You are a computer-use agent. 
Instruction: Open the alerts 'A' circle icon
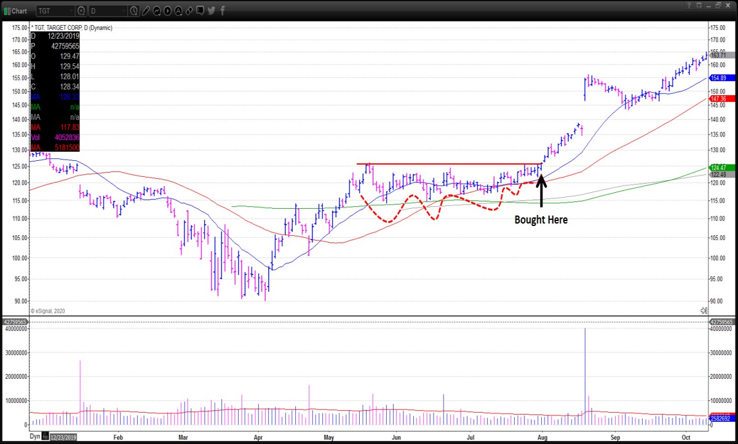tap(178, 11)
